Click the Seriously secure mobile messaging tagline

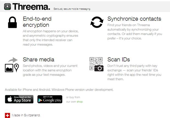point(72,9)
